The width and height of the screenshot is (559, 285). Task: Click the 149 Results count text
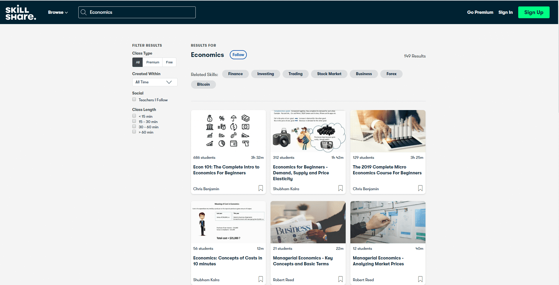click(x=415, y=56)
